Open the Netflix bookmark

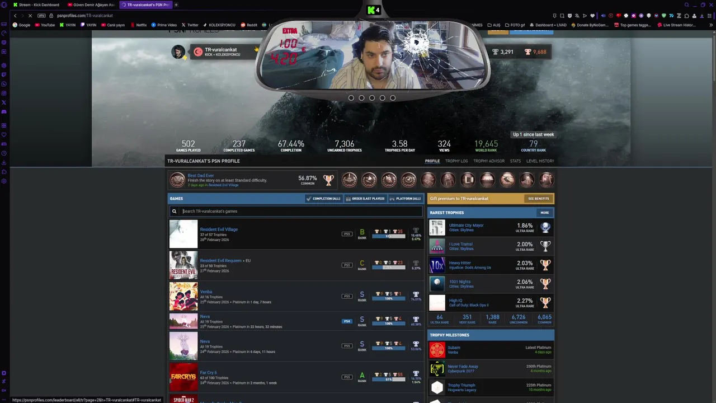138,25
